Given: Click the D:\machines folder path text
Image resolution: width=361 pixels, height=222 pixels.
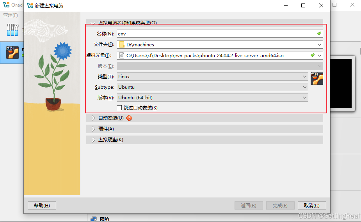Looking at the screenshot, I should coord(140,44).
